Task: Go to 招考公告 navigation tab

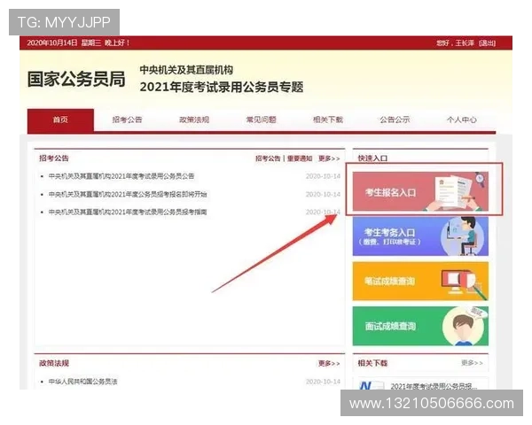Action: [127, 120]
